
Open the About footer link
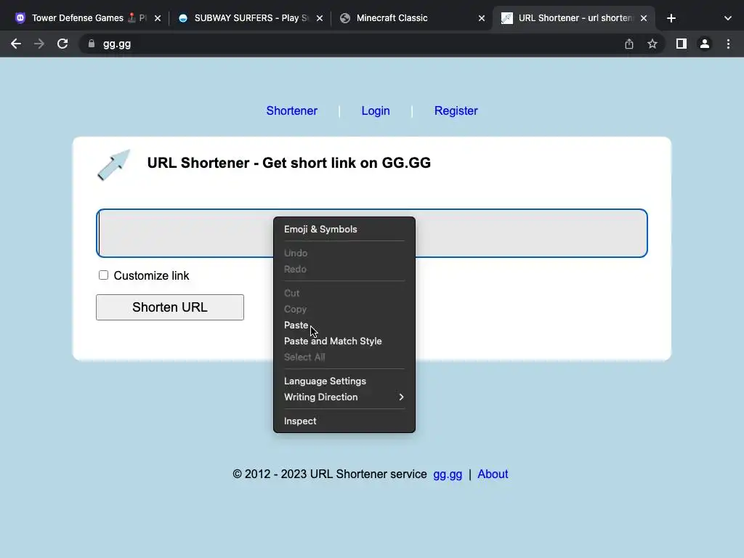pyautogui.click(x=493, y=474)
